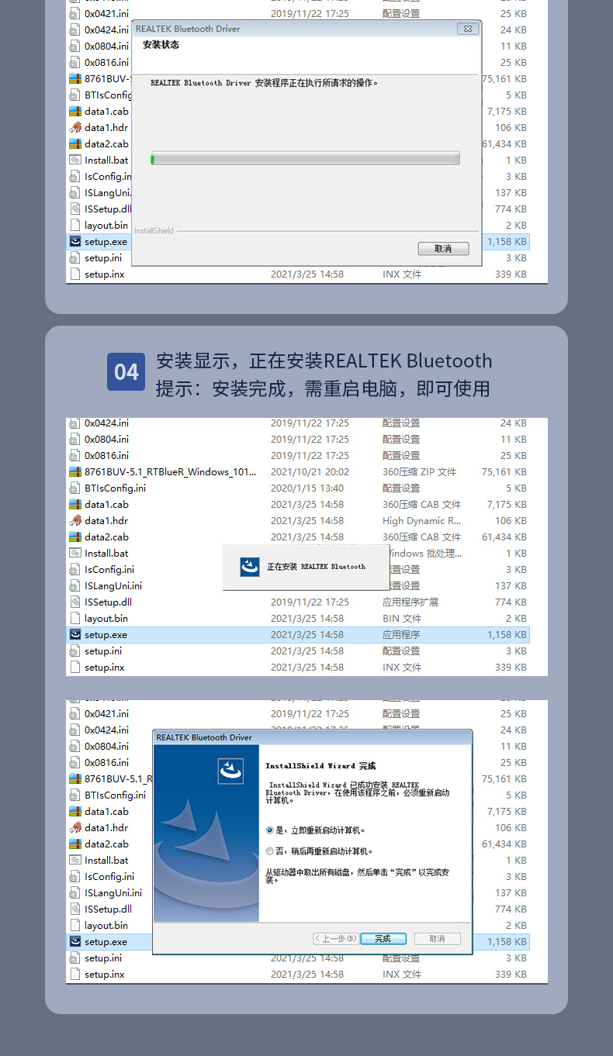Select ISLangUni.ini name in 正在安装 popup list
Screen dimensions: 613x1056
(113, 585)
